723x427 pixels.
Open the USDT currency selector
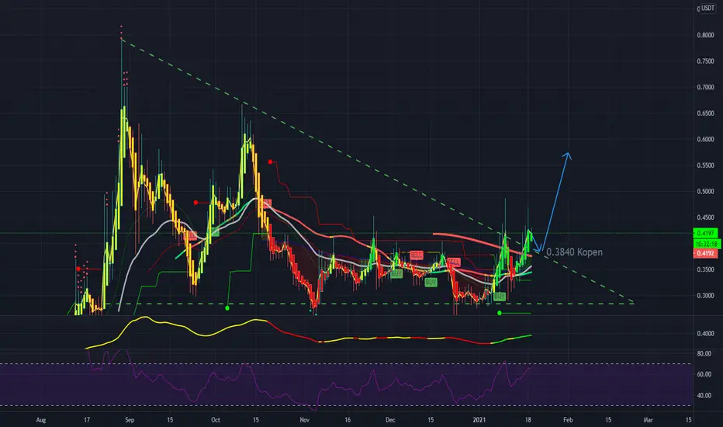pos(707,9)
